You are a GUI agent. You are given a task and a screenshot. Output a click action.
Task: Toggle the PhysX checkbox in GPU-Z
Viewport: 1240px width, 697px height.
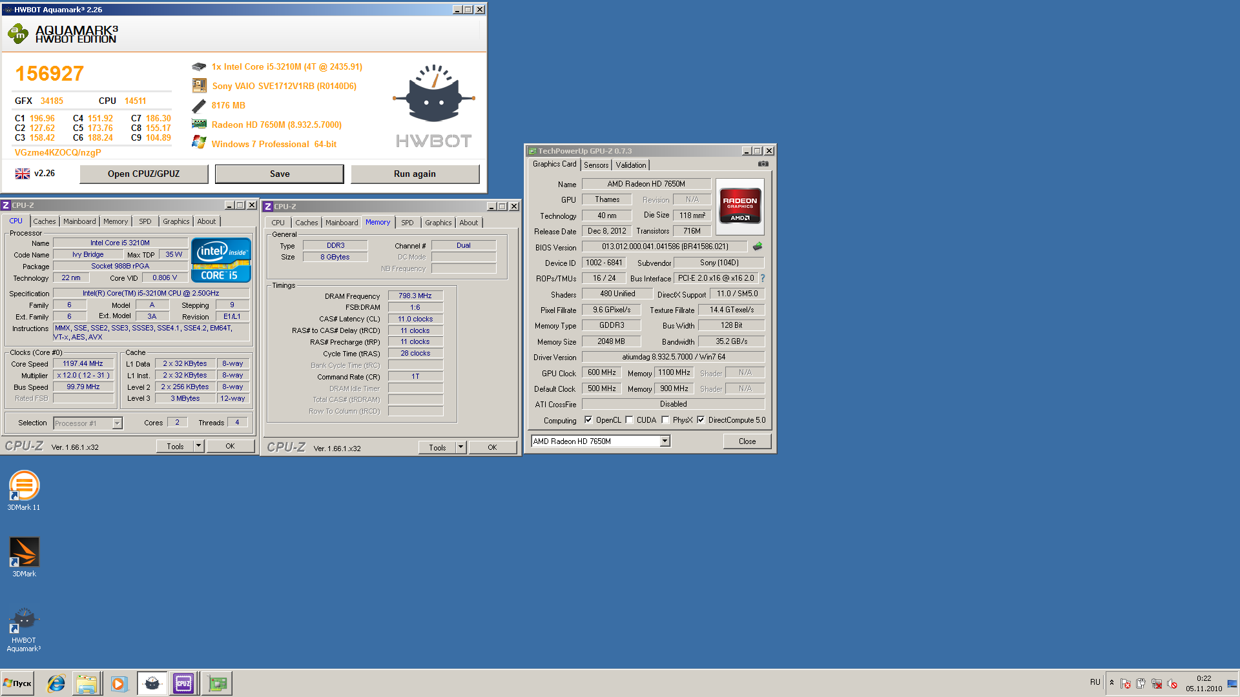(665, 419)
